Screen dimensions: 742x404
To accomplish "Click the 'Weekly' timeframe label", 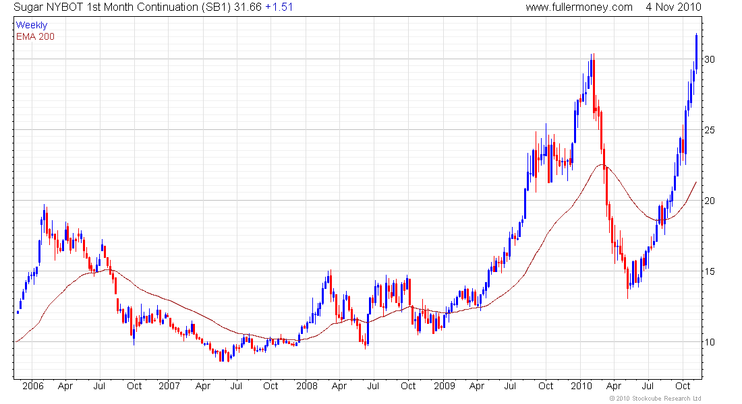I will (32, 25).
